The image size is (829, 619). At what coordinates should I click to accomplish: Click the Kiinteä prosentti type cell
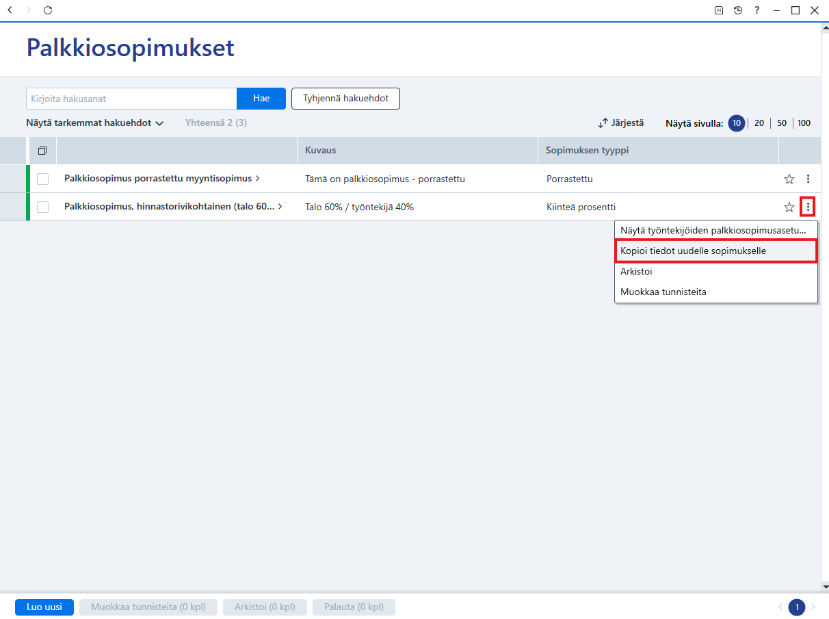pos(581,207)
